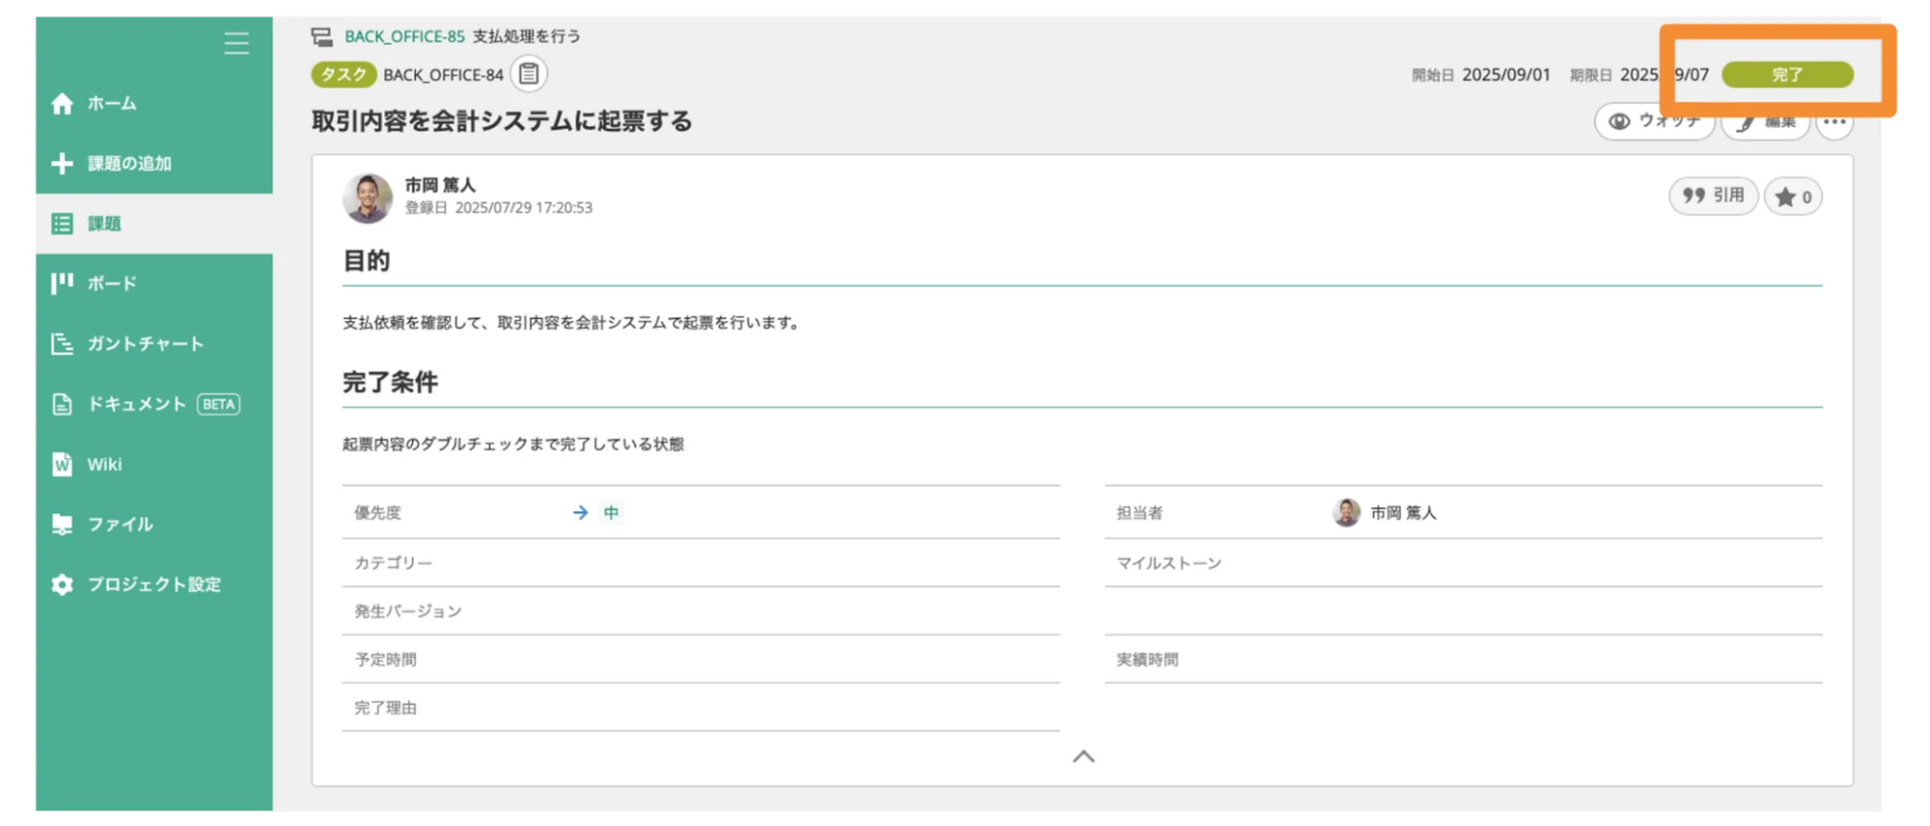Open parent issue BACK_OFFICE-85 link

[405, 37]
